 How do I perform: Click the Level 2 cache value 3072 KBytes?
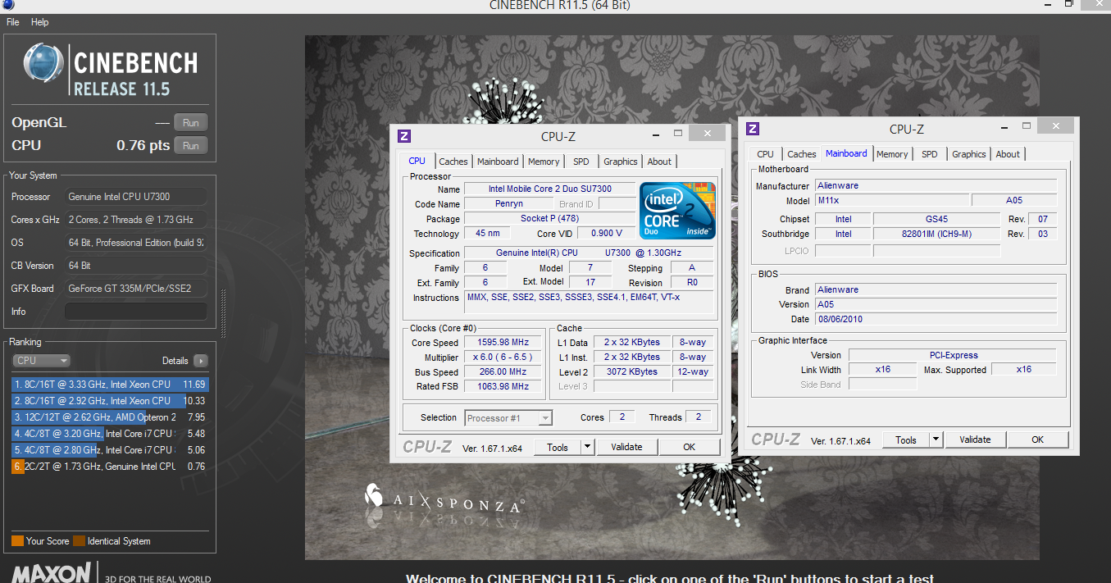click(631, 372)
